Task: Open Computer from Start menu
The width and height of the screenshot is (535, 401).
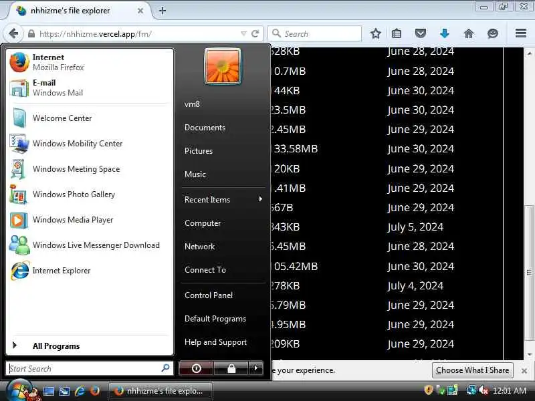Action: (x=203, y=223)
